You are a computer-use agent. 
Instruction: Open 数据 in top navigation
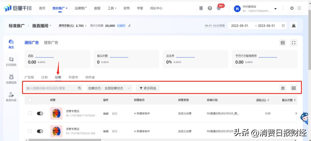point(97,8)
